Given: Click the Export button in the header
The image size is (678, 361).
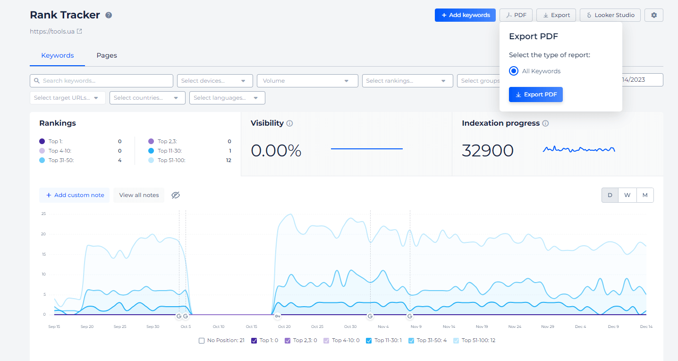Looking at the screenshot, I should 556,15.
